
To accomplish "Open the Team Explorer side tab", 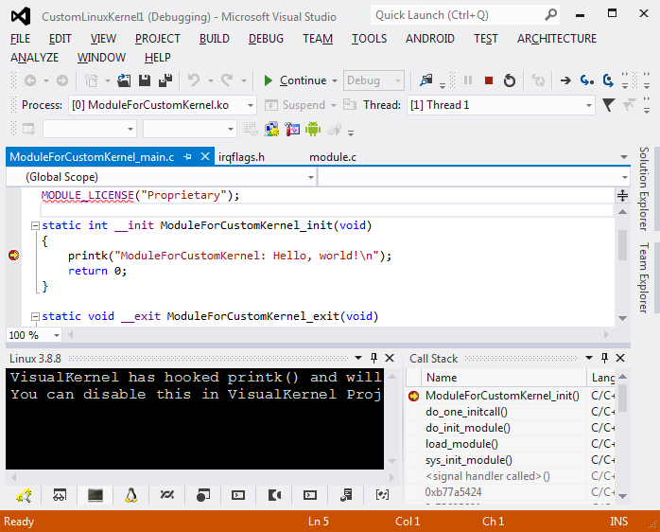I will click(645, 277).
